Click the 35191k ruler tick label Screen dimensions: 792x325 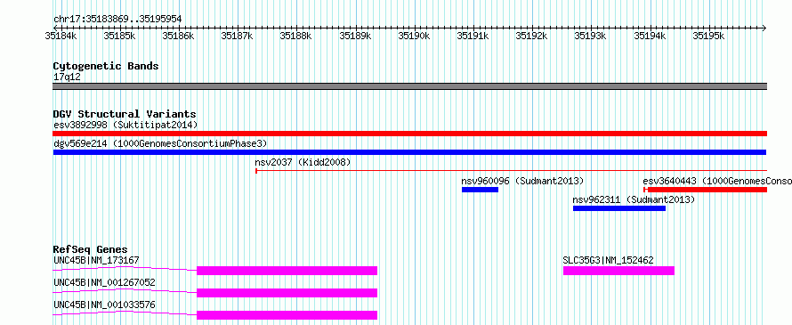[473, 36]
